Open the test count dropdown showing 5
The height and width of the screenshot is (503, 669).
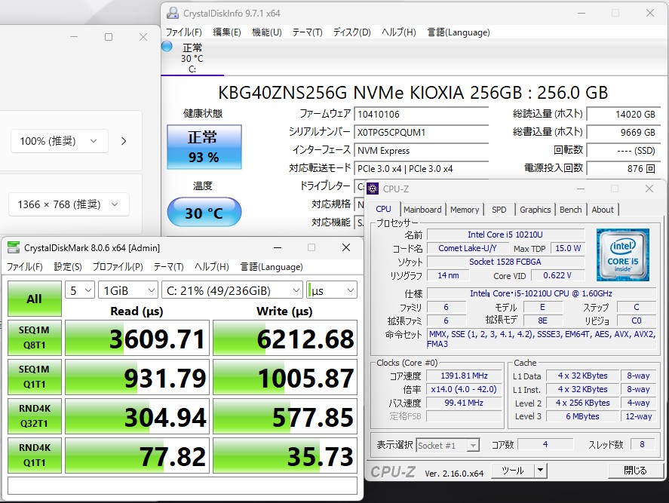(80, 290)
